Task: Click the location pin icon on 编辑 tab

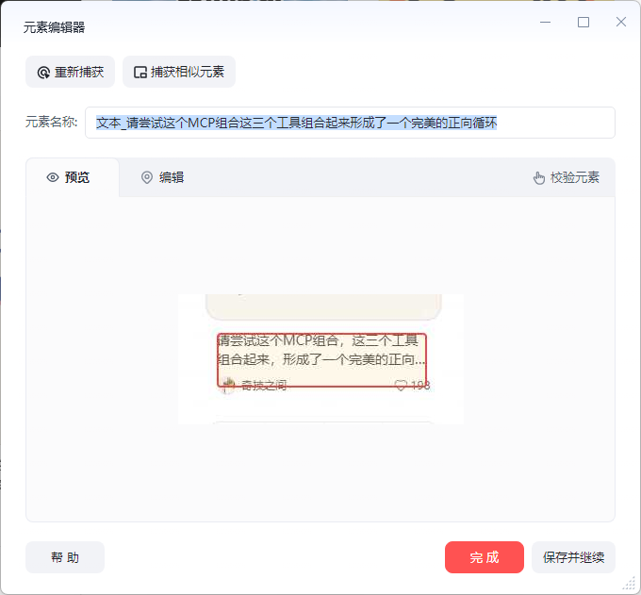Action: 147,177
